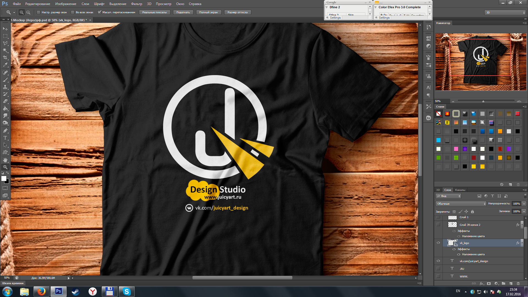Click the 'Полный экран' button
The image size is (528, 297).
coord(208,12)
